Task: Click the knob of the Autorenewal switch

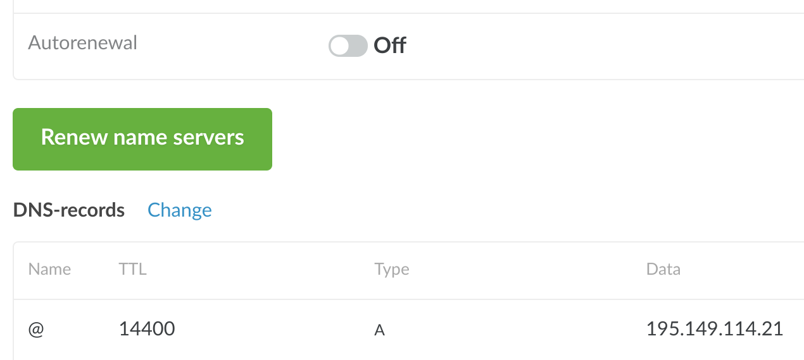Action: pos(340,45)
